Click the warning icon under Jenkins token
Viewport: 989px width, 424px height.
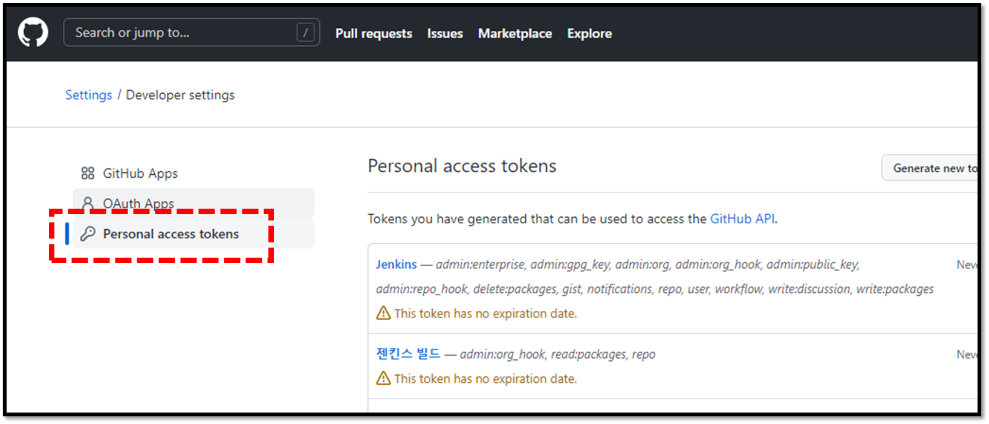[383, 313]
